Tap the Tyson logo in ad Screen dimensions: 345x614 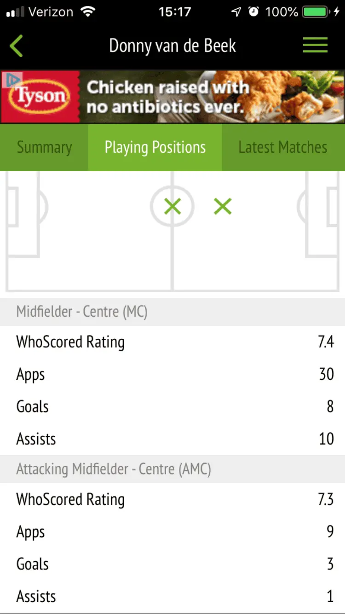pyautogui.click(x=41, y=97)
